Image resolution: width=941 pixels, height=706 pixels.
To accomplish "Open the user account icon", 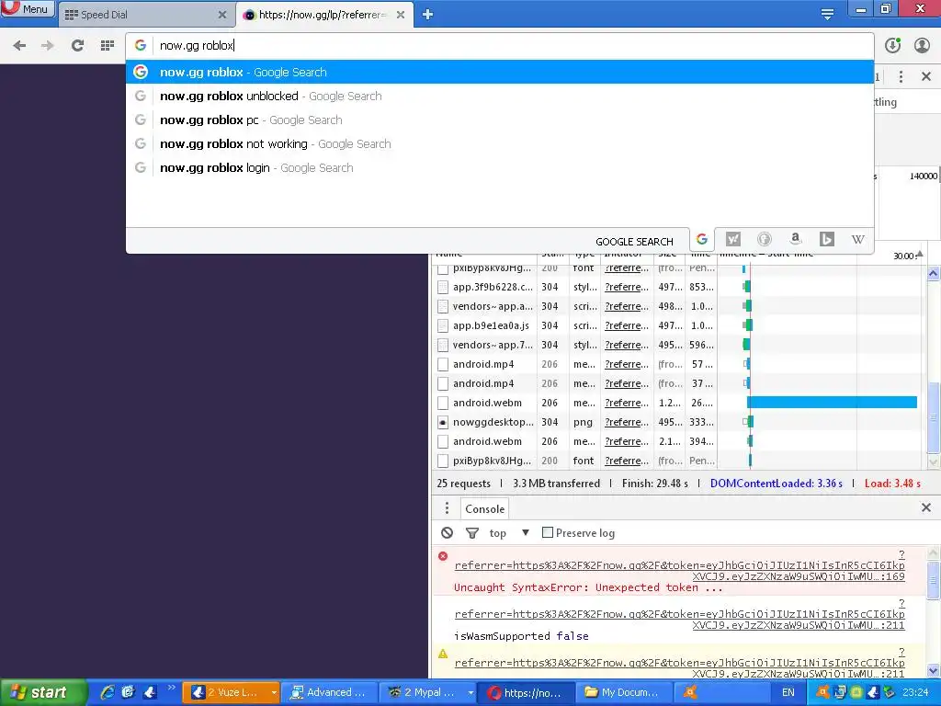I will click(x=922, y=45).
